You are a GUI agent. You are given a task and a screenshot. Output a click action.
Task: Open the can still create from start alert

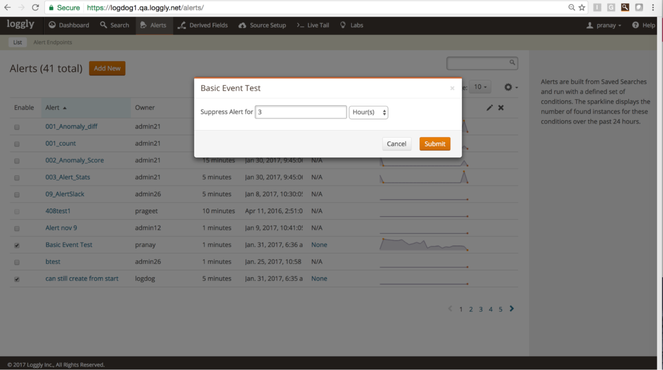coord(82,278)
